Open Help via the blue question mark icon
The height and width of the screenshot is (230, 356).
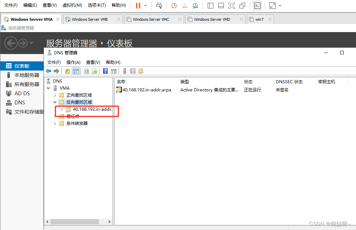pos(105,71)
